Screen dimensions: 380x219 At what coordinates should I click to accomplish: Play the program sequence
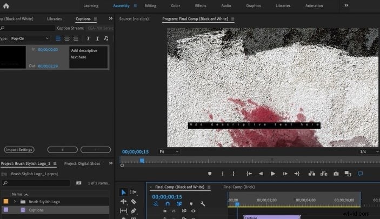pos(273,174)
